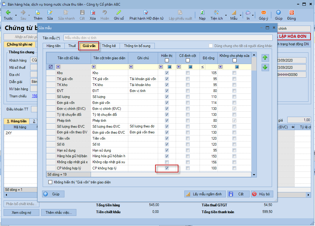Viewport: 315px width, 226px height.
Task: Use the Sửa nhanh quick edit icon
Action: (x=66, y=13)
